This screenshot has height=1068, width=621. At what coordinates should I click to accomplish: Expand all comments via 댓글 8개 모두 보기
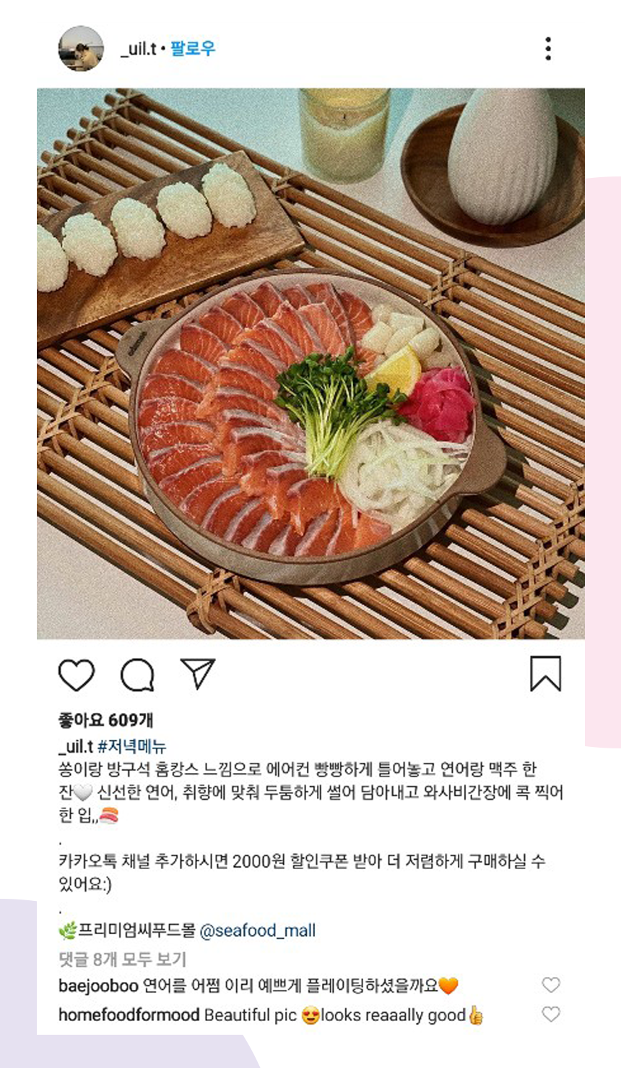pyautogui.click(x=122, y=960)
